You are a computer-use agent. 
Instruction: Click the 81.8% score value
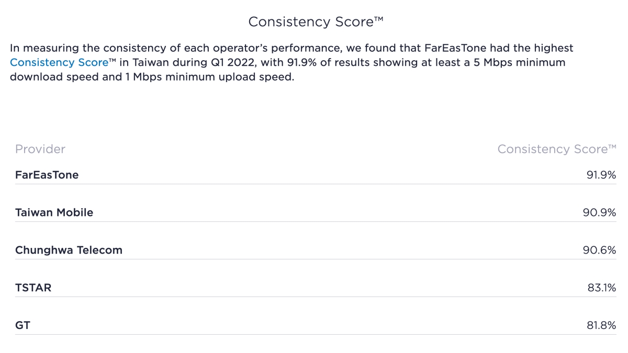[601, 326]
